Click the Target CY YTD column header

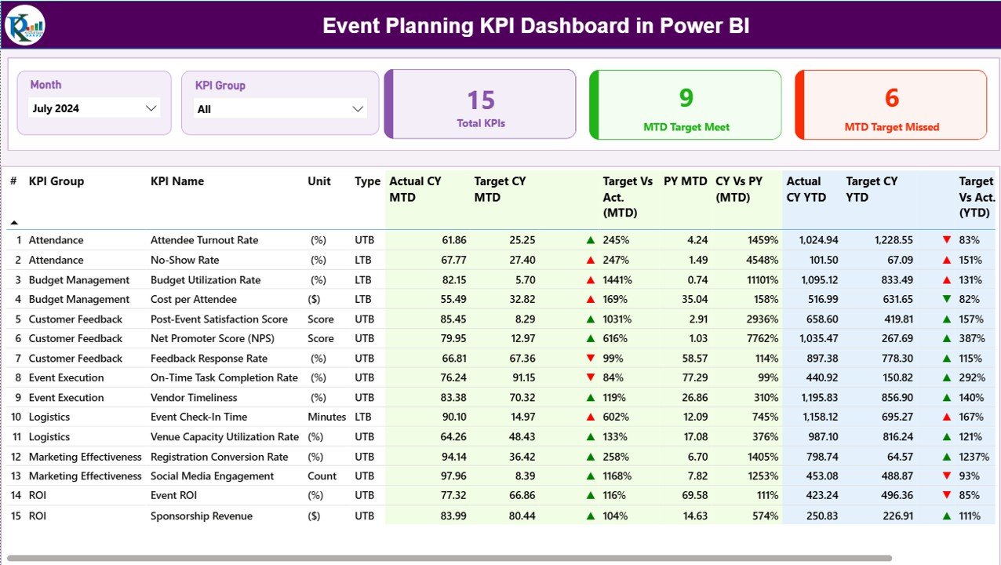872,189
